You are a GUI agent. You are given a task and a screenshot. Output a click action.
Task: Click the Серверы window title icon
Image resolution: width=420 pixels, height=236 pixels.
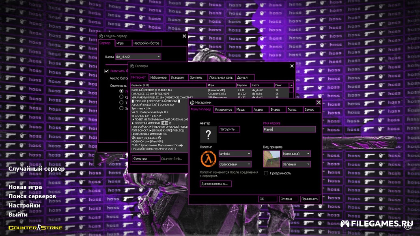pyautogui.click(x=132, y=66)
